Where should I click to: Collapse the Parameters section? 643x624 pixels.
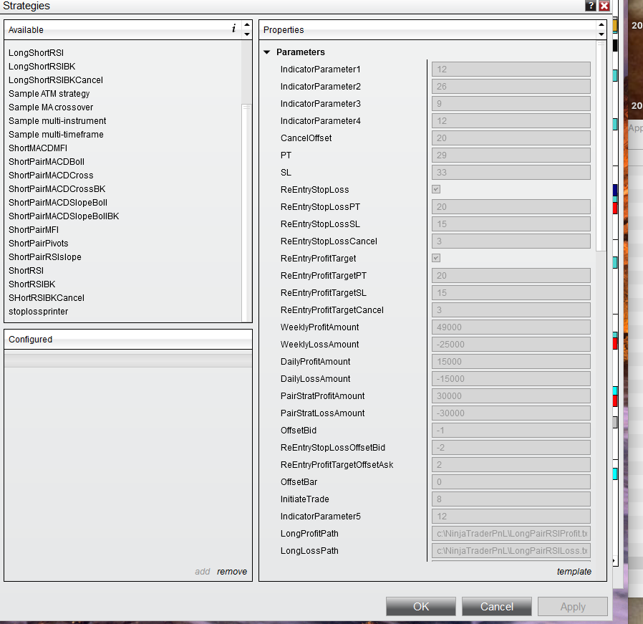click(x=267, y=52)
